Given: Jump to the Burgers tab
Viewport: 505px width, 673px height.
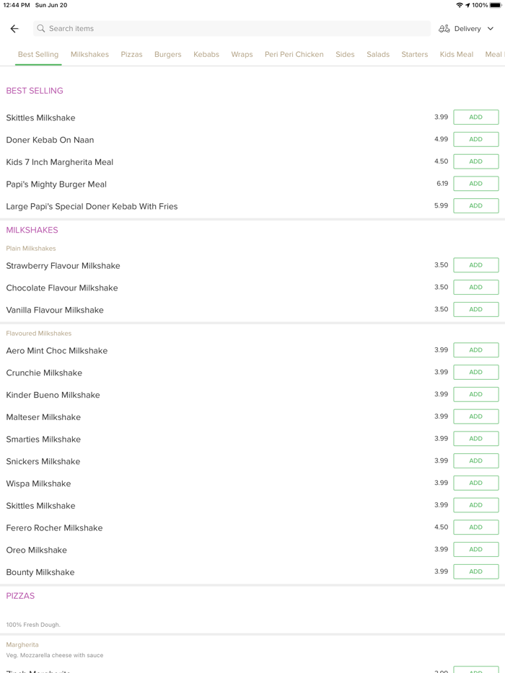Looking at the screenshot, I should [x=167, y=55].
